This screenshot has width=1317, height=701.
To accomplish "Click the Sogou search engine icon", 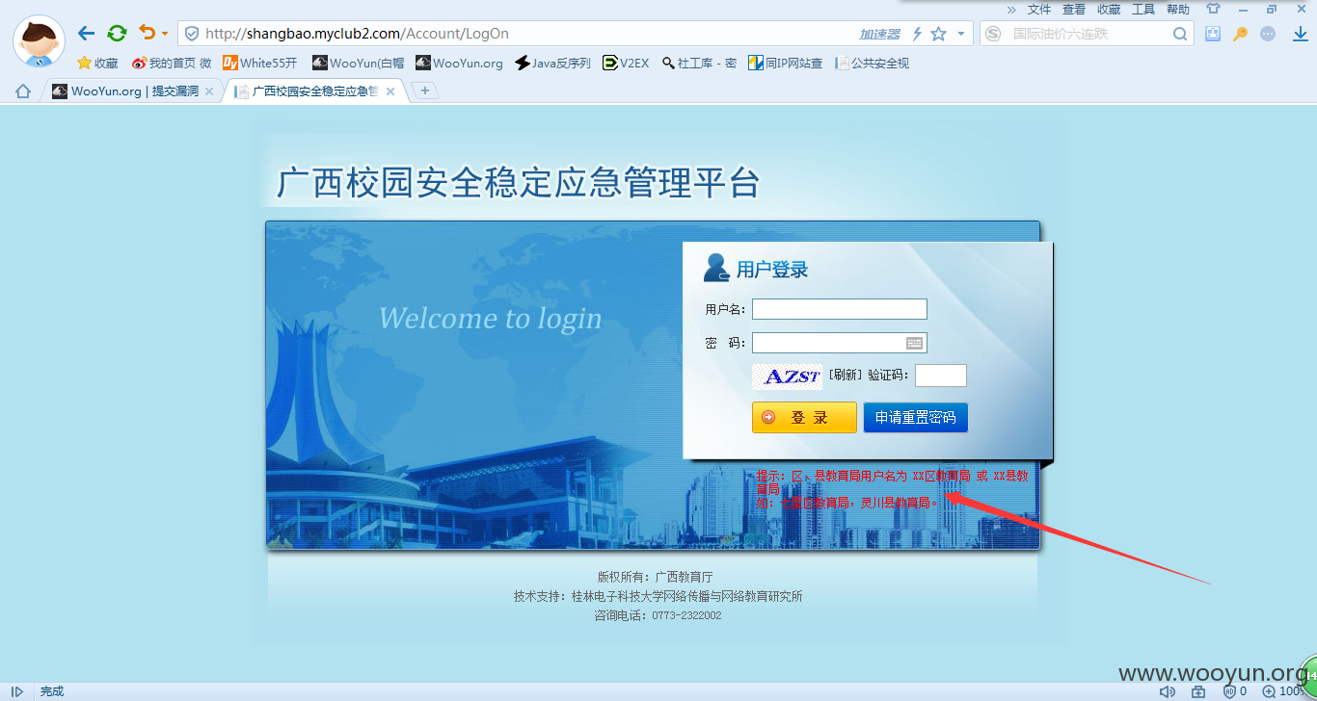I will tap(993, 34).
